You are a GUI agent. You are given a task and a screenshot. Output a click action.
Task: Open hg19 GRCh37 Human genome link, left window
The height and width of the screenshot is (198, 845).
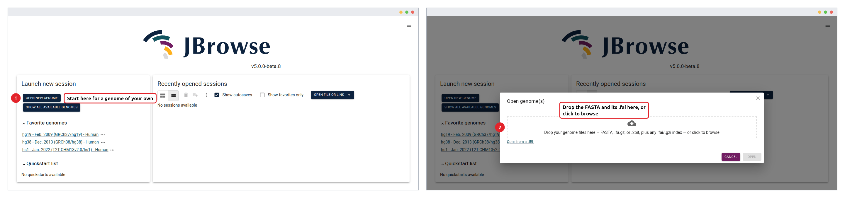(60, 134)
